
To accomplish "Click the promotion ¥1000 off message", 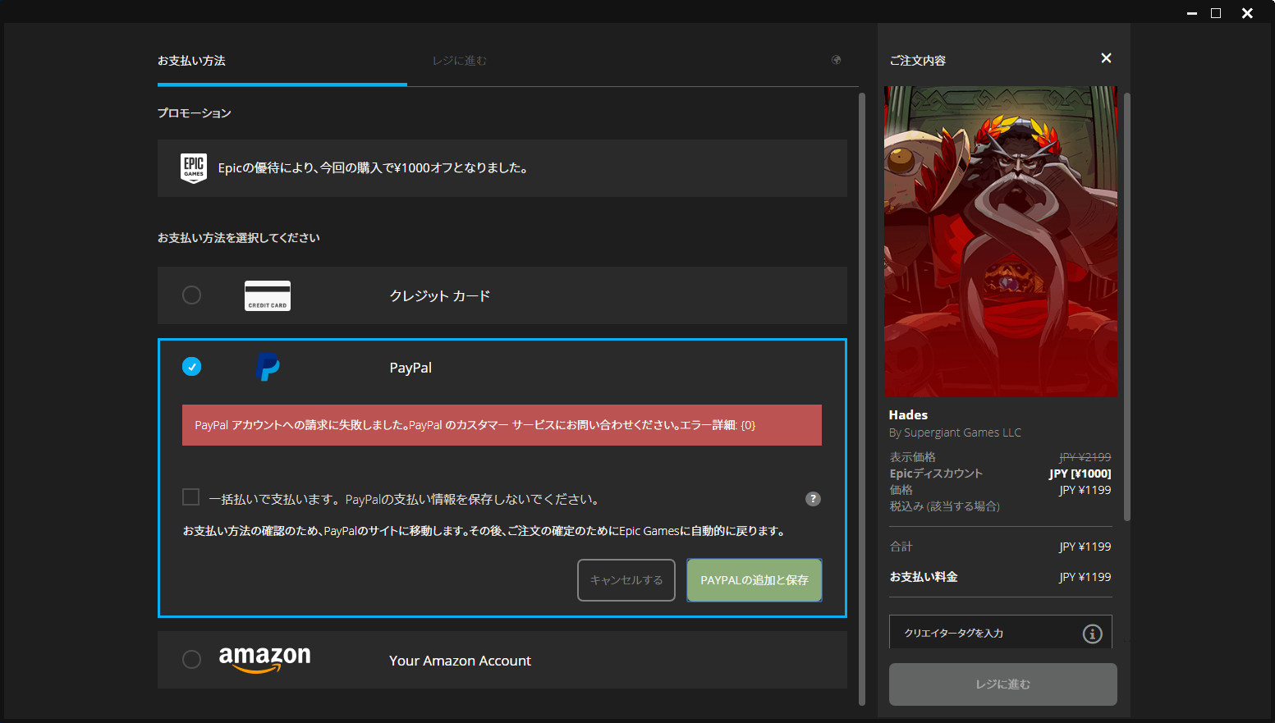I will (x=373, y=168).
